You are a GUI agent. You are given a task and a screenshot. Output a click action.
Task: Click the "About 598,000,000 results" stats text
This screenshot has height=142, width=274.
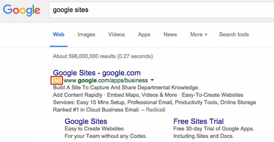(103, 56)
